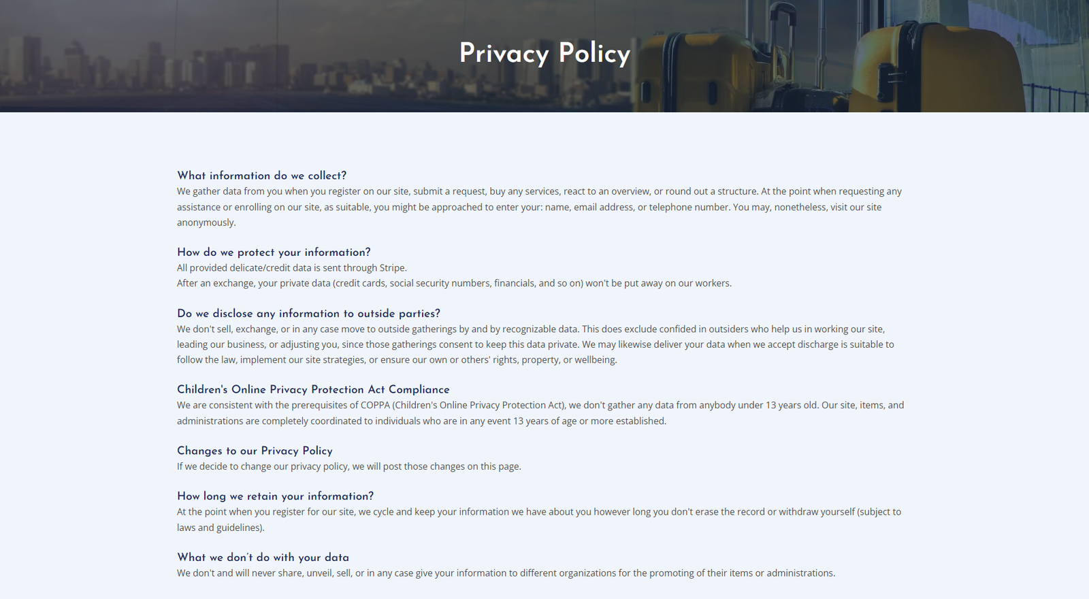Image resolution: width=1089 pixels, height=599 pixels.
Task: Click the Privacy Policy page title
Action: coord(544,54)
